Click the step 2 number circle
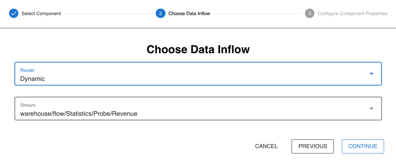 pos(160,14)
